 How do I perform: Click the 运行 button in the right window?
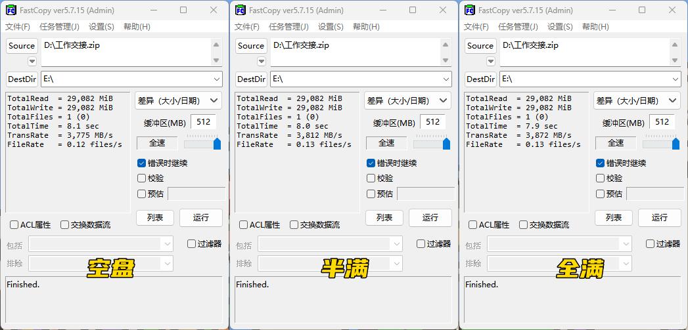[x=660, y=217]
